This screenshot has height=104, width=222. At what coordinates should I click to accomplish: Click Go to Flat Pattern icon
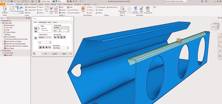[135, 10]
